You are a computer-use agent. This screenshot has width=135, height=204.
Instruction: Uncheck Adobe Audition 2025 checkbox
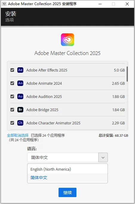(x=12, y=96)
